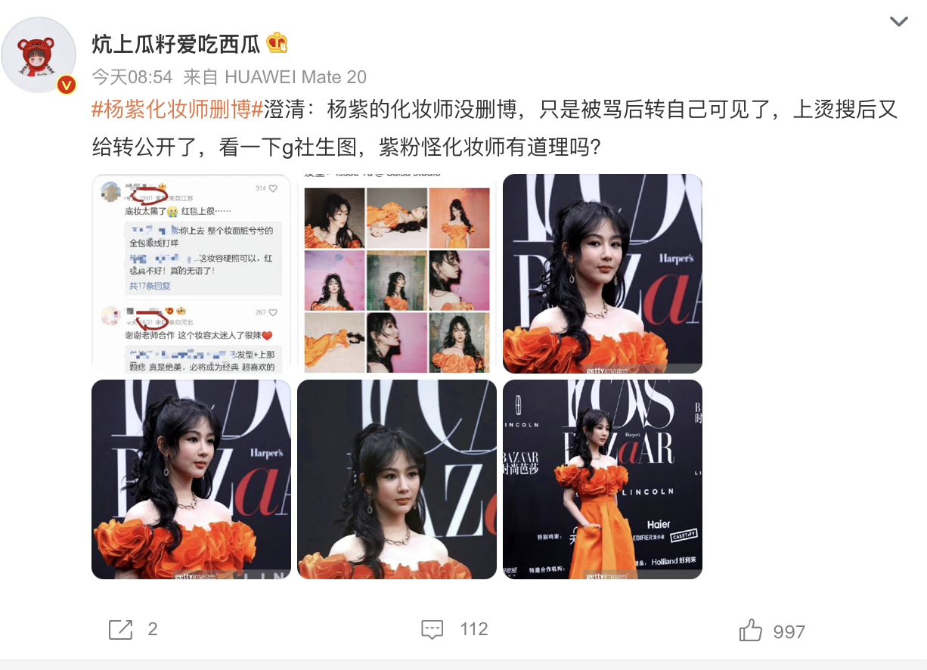Open the comments speech bubble icon
The width and height of the screenshot is (927, 670).
click(x=432, y=629)
